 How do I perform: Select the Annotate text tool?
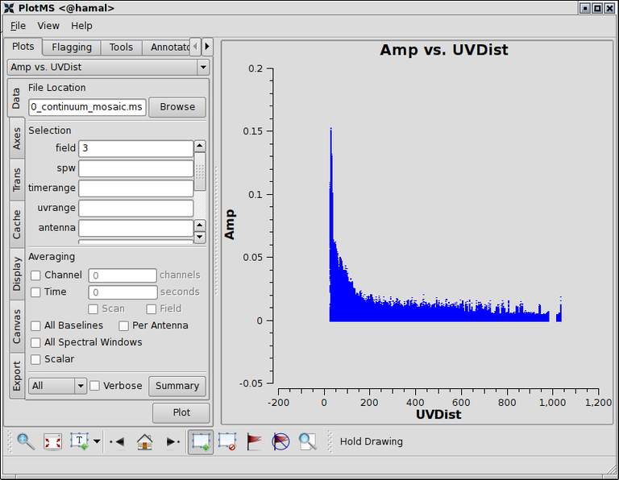pos(80,441)
